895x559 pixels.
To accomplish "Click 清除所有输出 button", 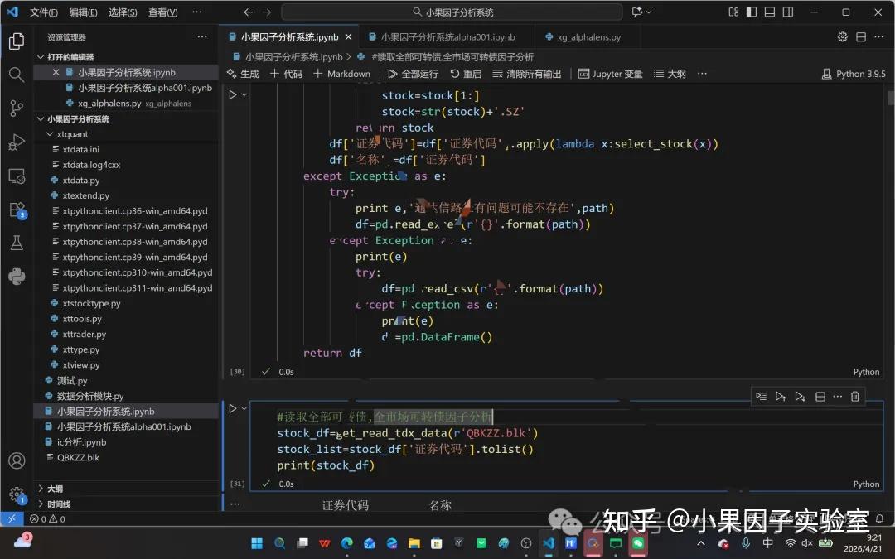I will click(527, 74).
